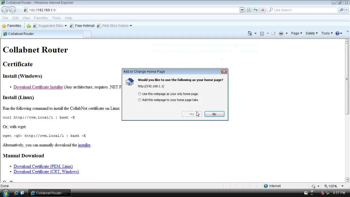Click the taskbar clock showing 6:57 PM
350x197 pixels.
[x=339, y=193]
